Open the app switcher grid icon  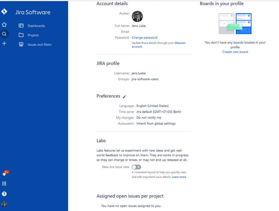(x=4, y=183)
